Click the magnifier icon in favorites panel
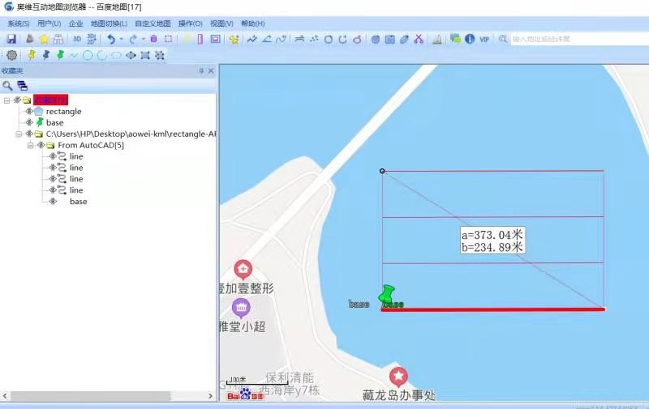 click(8, 85)
